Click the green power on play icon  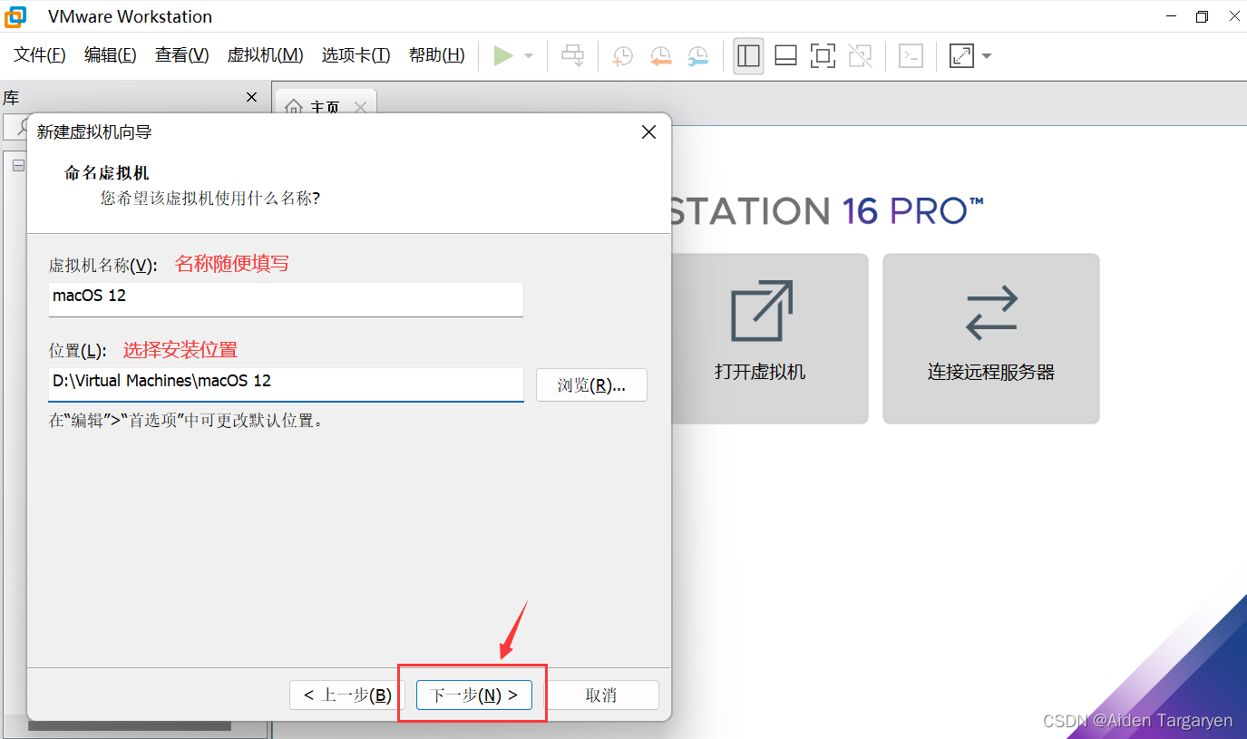pos(503,56)
